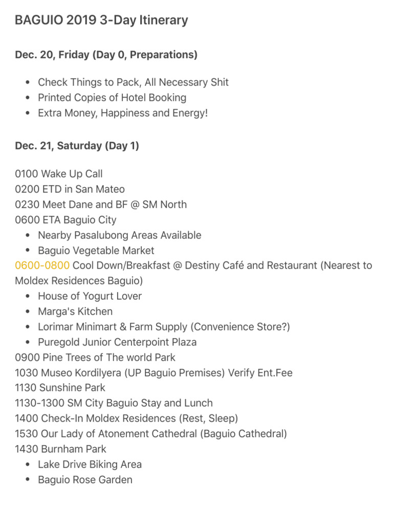
Task: Click Puregold Junior Centerpoint Plaza bullet
Action: 117,342
